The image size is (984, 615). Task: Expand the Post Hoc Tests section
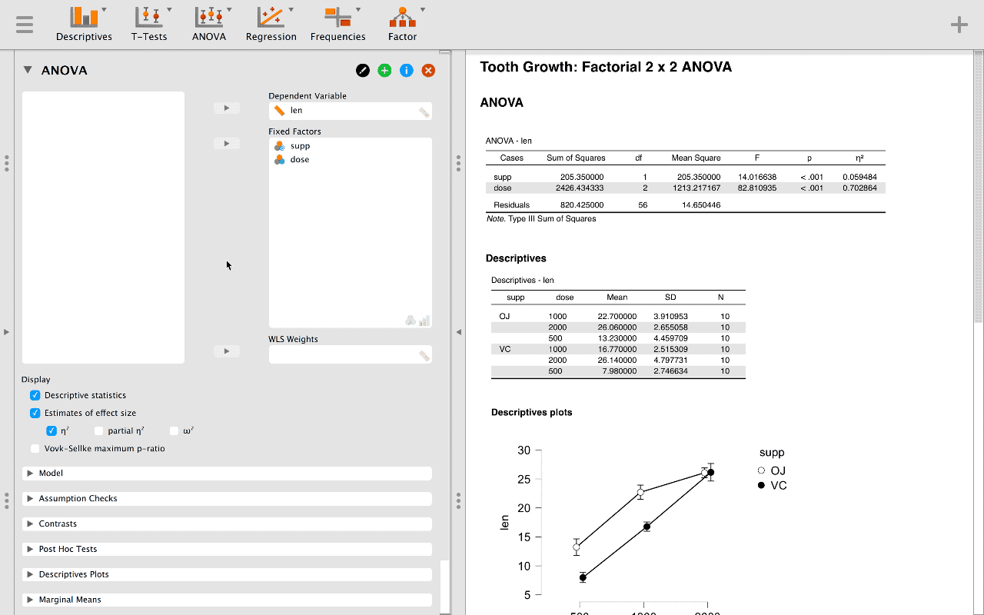(x=227, y=550)
